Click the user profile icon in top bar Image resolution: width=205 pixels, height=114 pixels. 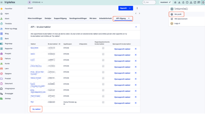pyautogui.click(x=203, y=2)
